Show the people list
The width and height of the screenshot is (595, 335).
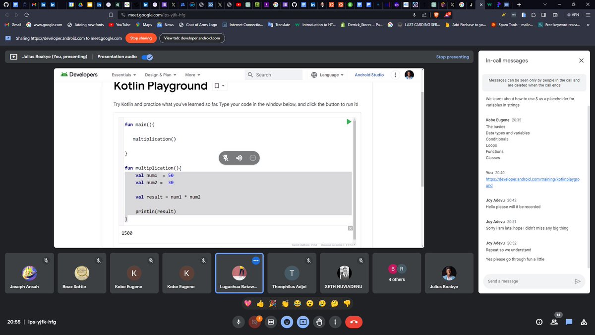pyautogui.click(x=554, y=322)
